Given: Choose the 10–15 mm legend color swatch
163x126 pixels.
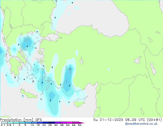Looking at the screenshot, I should pyautogui.click(x=34, y=123).
